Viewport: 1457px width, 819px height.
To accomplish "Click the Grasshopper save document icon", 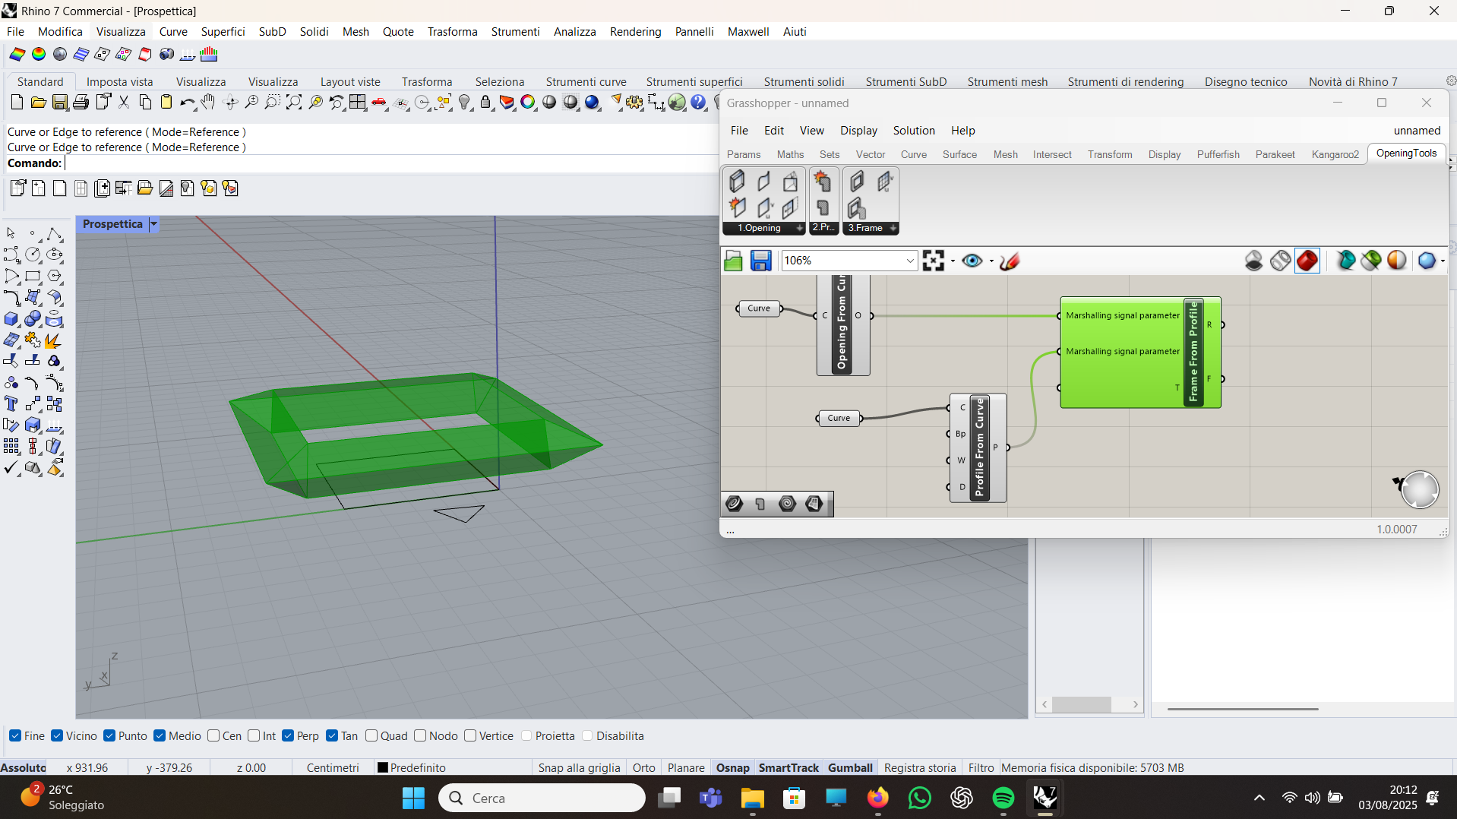I will 760,261.
